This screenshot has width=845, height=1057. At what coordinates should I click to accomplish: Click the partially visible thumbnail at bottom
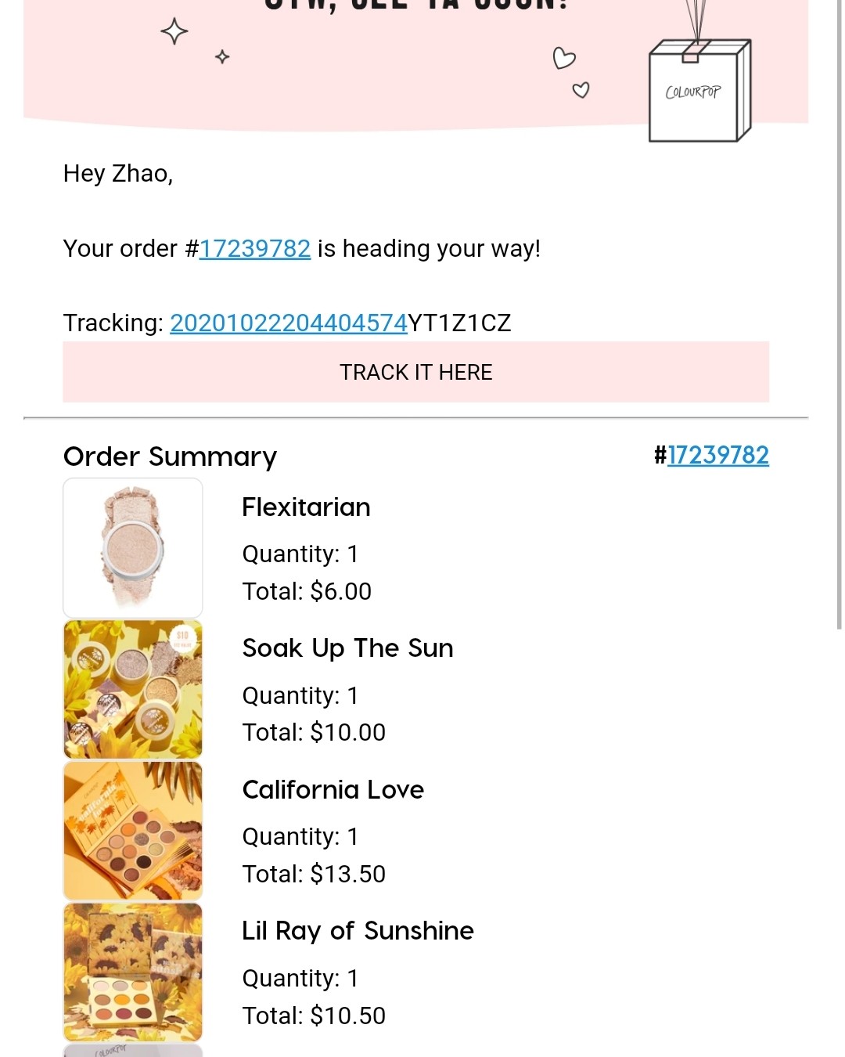(133, 1050)
